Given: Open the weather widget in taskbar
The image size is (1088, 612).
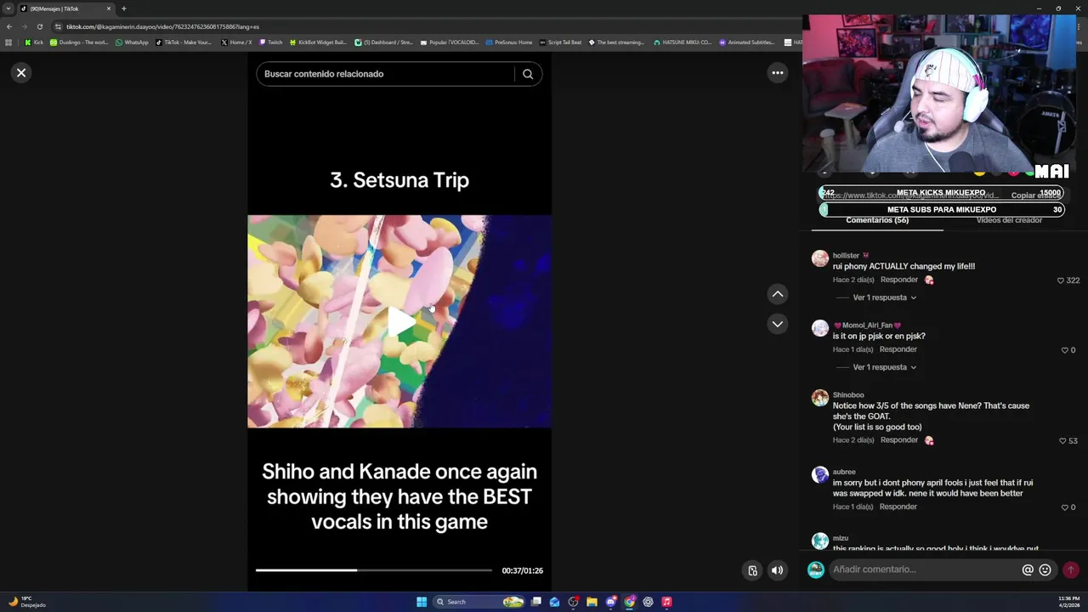Looking at the screenshot, I should (27, 602).
